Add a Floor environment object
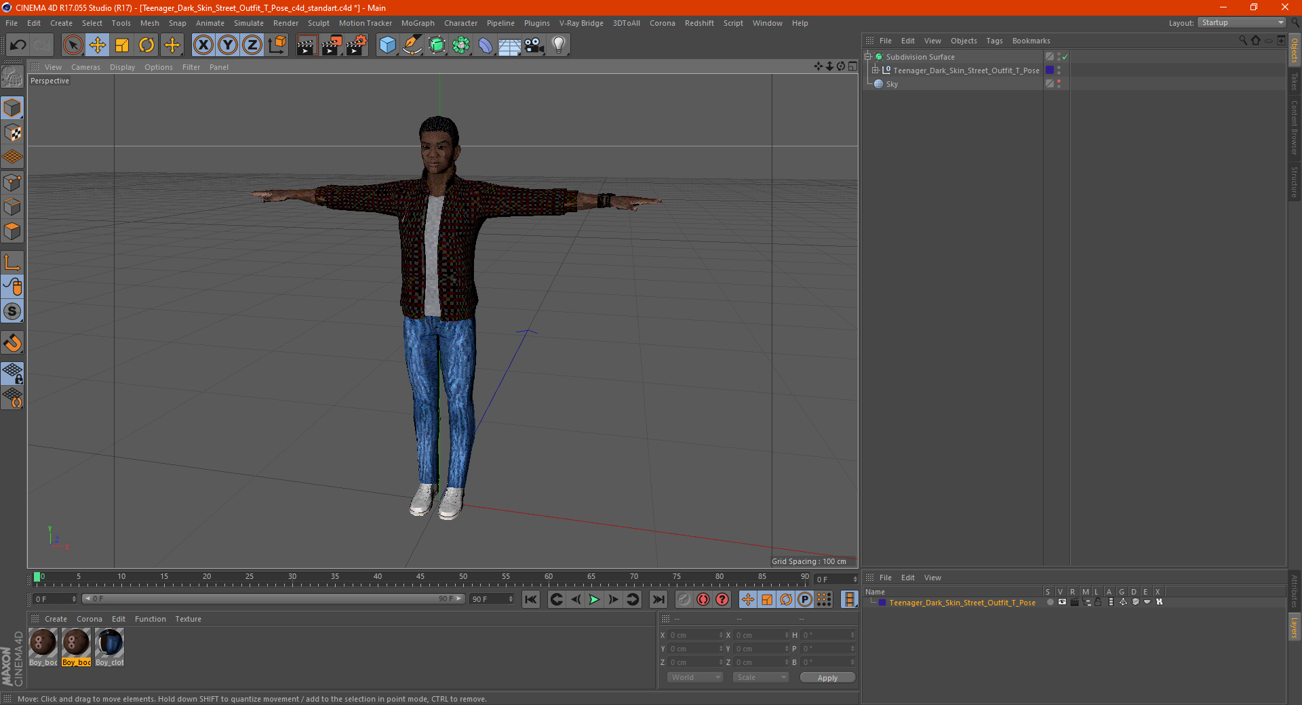The image size is (1302, 705). point(510,45)
